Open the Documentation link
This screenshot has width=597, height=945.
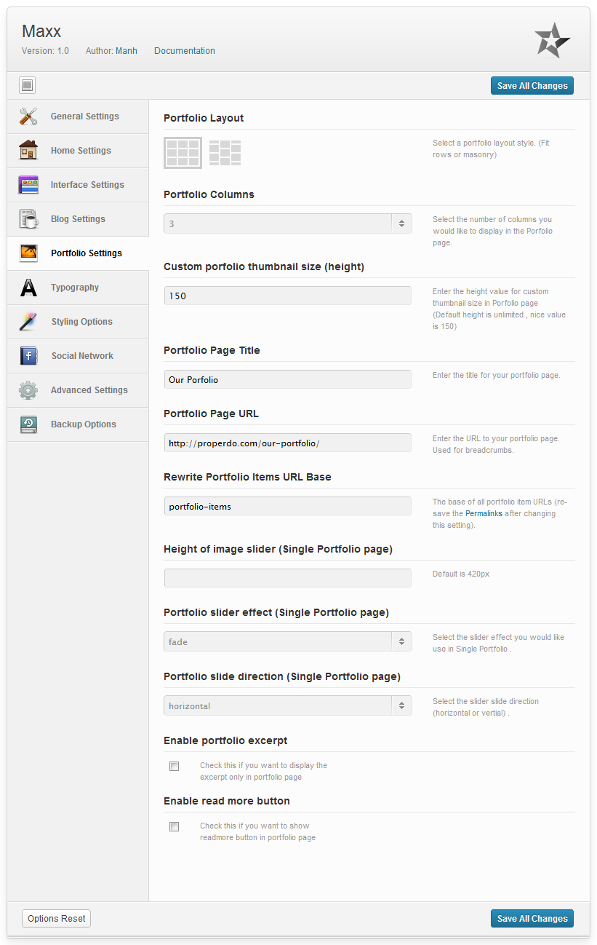pyautogui.click(x=185, y=51)
